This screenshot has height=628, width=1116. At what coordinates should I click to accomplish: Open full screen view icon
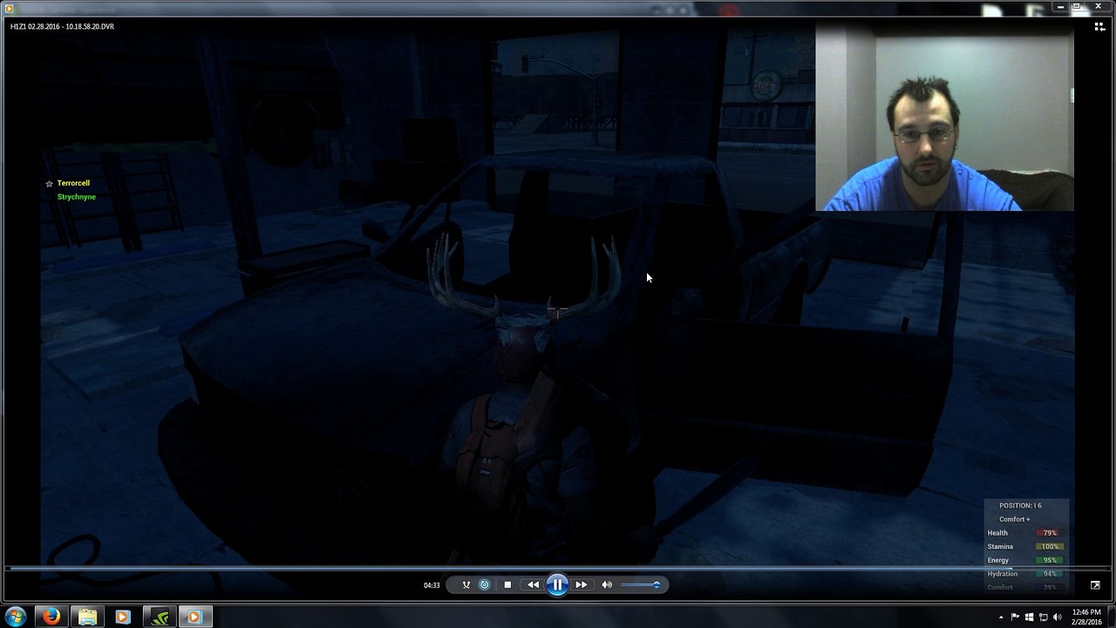point(1095,585)
